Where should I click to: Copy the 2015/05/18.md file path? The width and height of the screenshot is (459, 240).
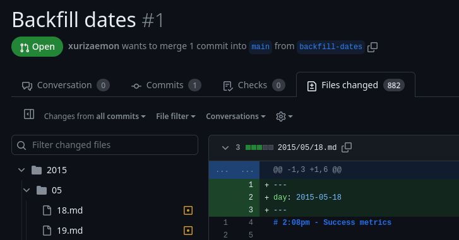click(x=347, y=147)
